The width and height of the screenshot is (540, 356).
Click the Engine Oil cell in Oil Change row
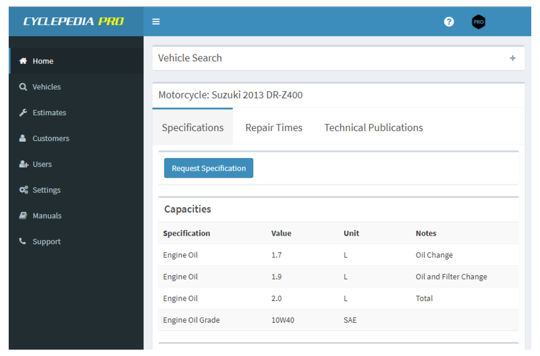click(x=180, y=255)
